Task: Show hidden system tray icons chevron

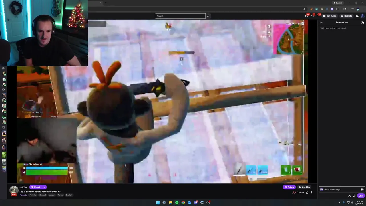Action: (x=339, y=203)
